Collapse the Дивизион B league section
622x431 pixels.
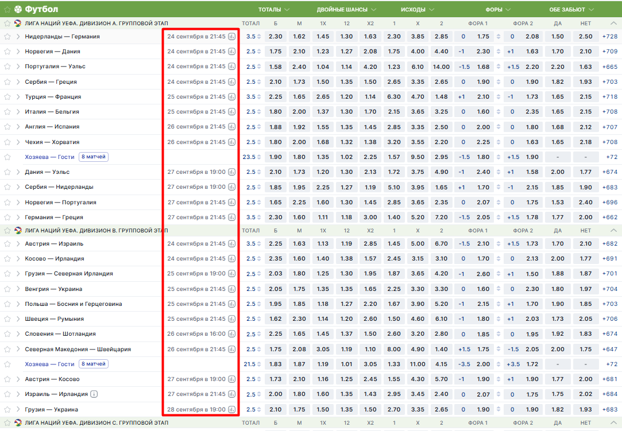[613, 230]
